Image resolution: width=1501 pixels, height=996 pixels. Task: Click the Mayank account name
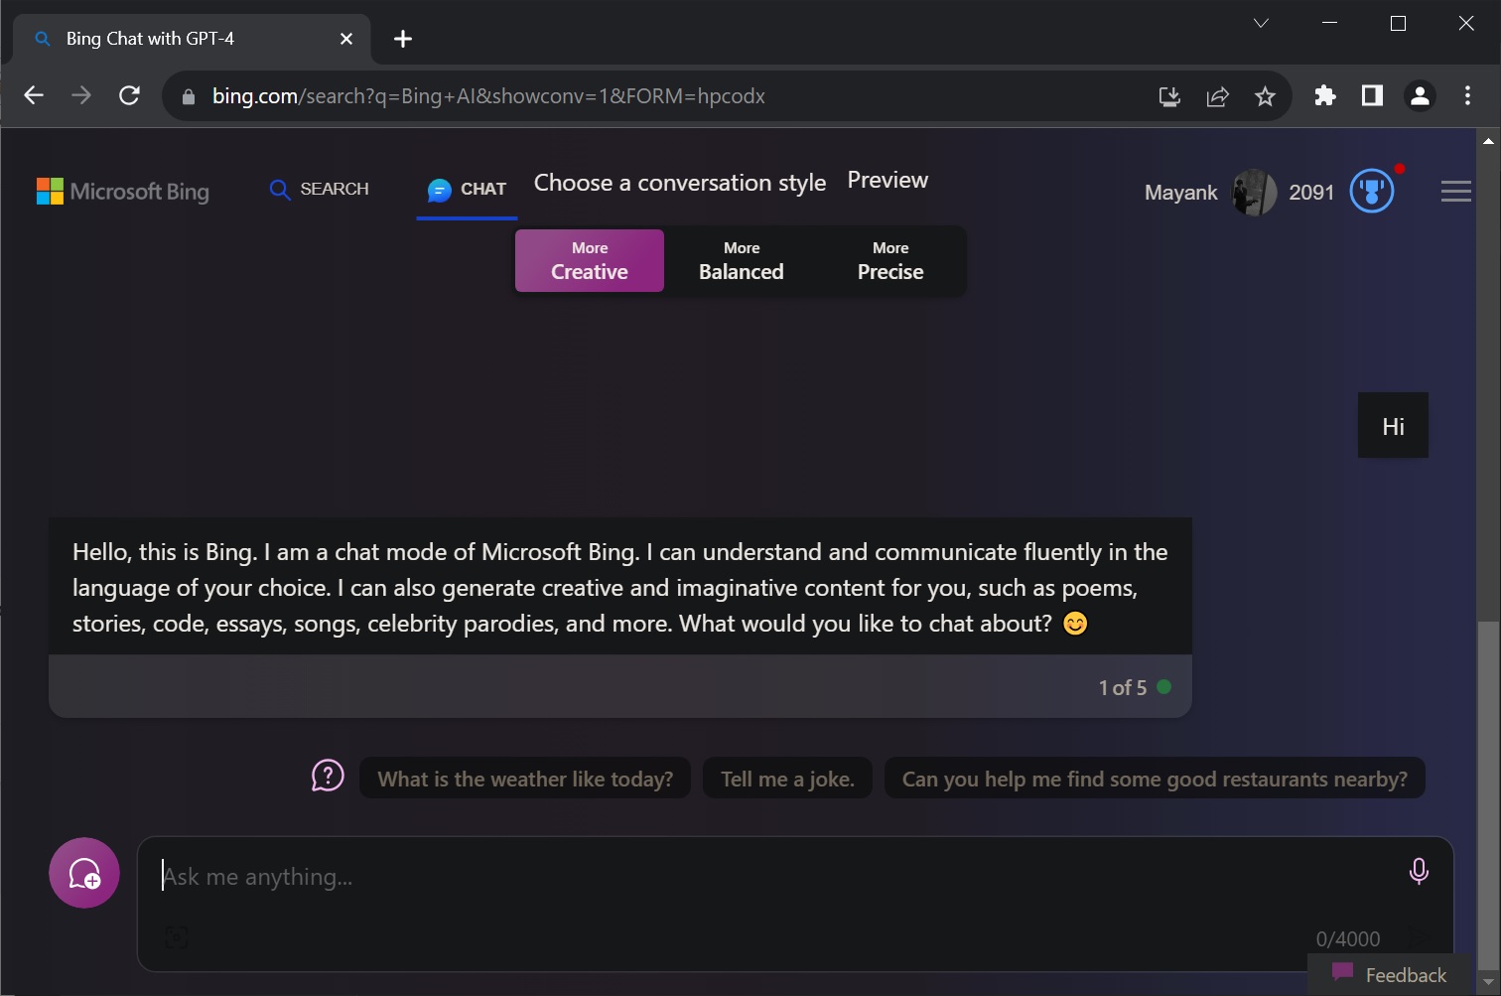[x=1180, y=192]
